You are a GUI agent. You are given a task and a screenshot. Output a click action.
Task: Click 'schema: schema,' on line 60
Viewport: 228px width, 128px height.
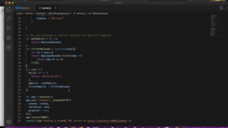tap(39, 103)
